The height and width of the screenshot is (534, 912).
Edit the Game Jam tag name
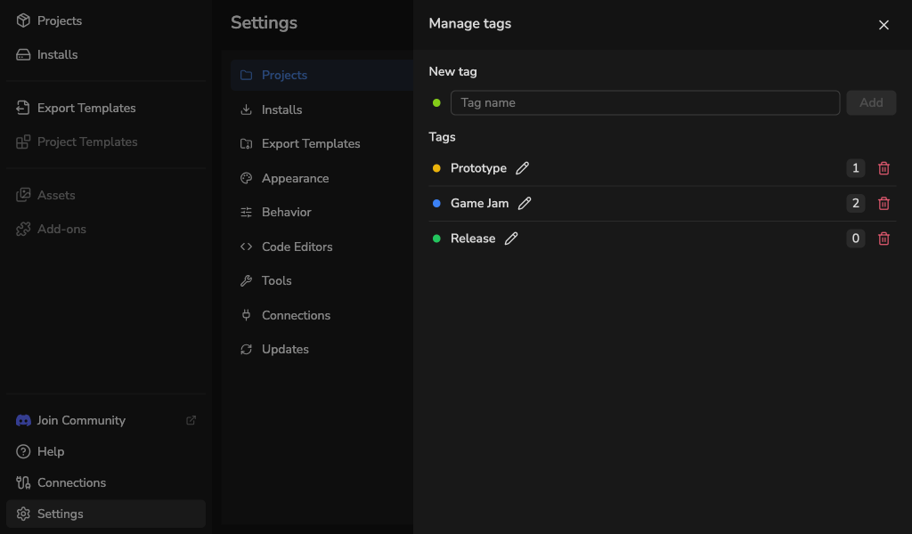pos(524,204)
